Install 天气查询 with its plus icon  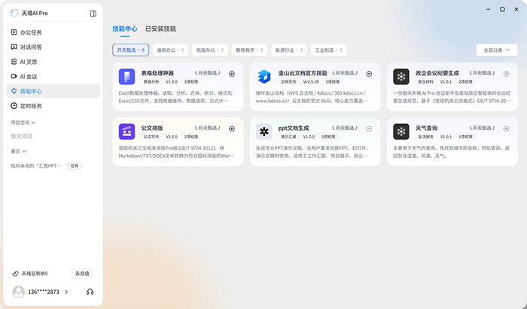pos(506,129)
